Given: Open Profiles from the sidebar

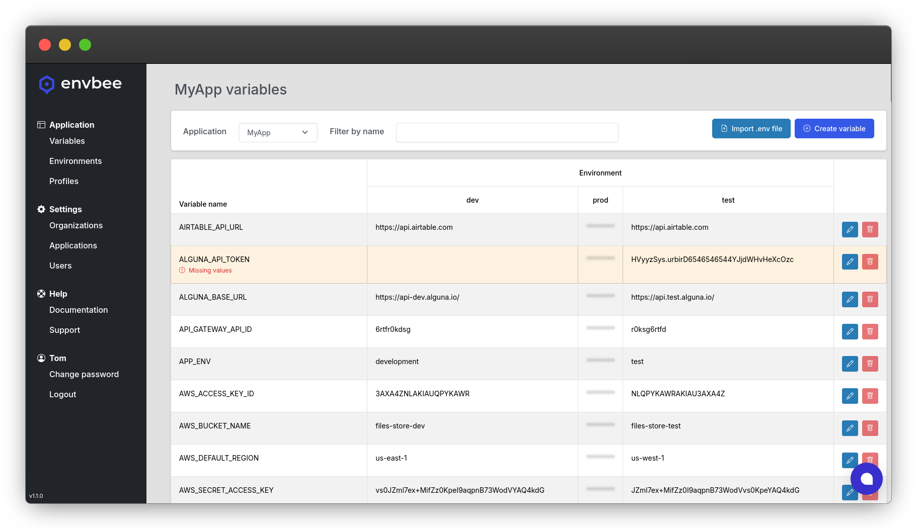Looking at the screenshot, I should pyautogui.click(x=64, y=181).
